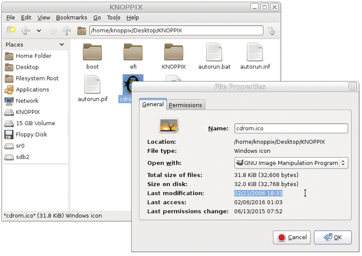Open the Help menu
362x256 pixels.
click(133, 17)
